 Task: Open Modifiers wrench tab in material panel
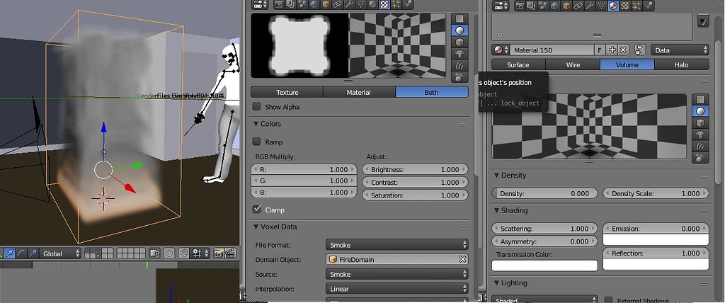pos(590,6)
